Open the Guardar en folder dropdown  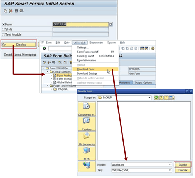pyautogui.click(x=149, y=98)
